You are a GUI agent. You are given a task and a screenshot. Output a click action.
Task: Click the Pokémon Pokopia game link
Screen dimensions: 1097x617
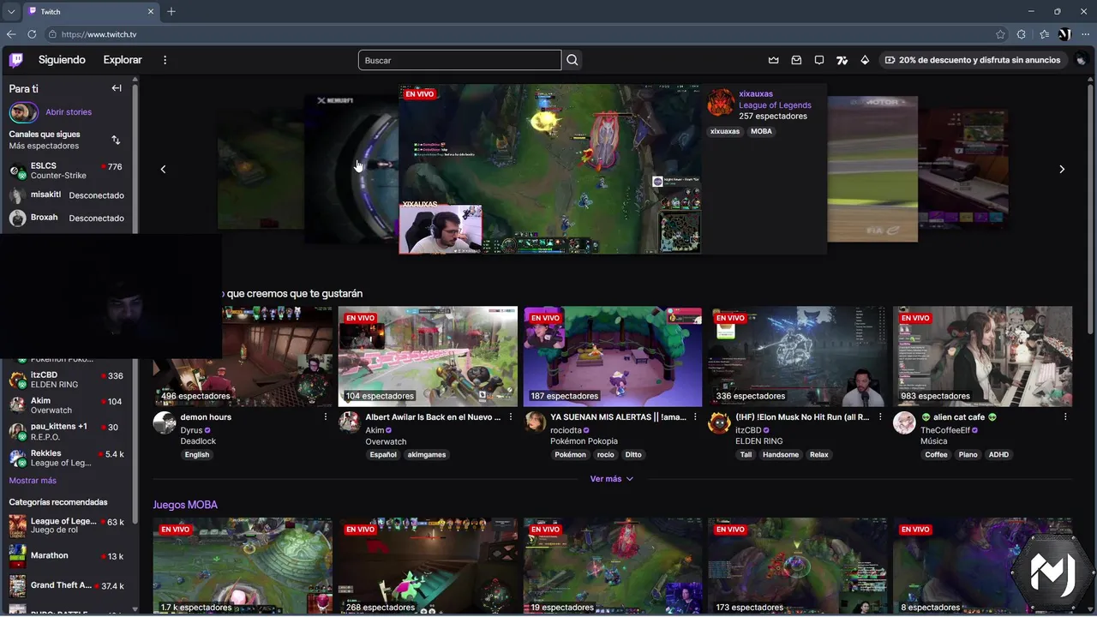tap(584, 441)
